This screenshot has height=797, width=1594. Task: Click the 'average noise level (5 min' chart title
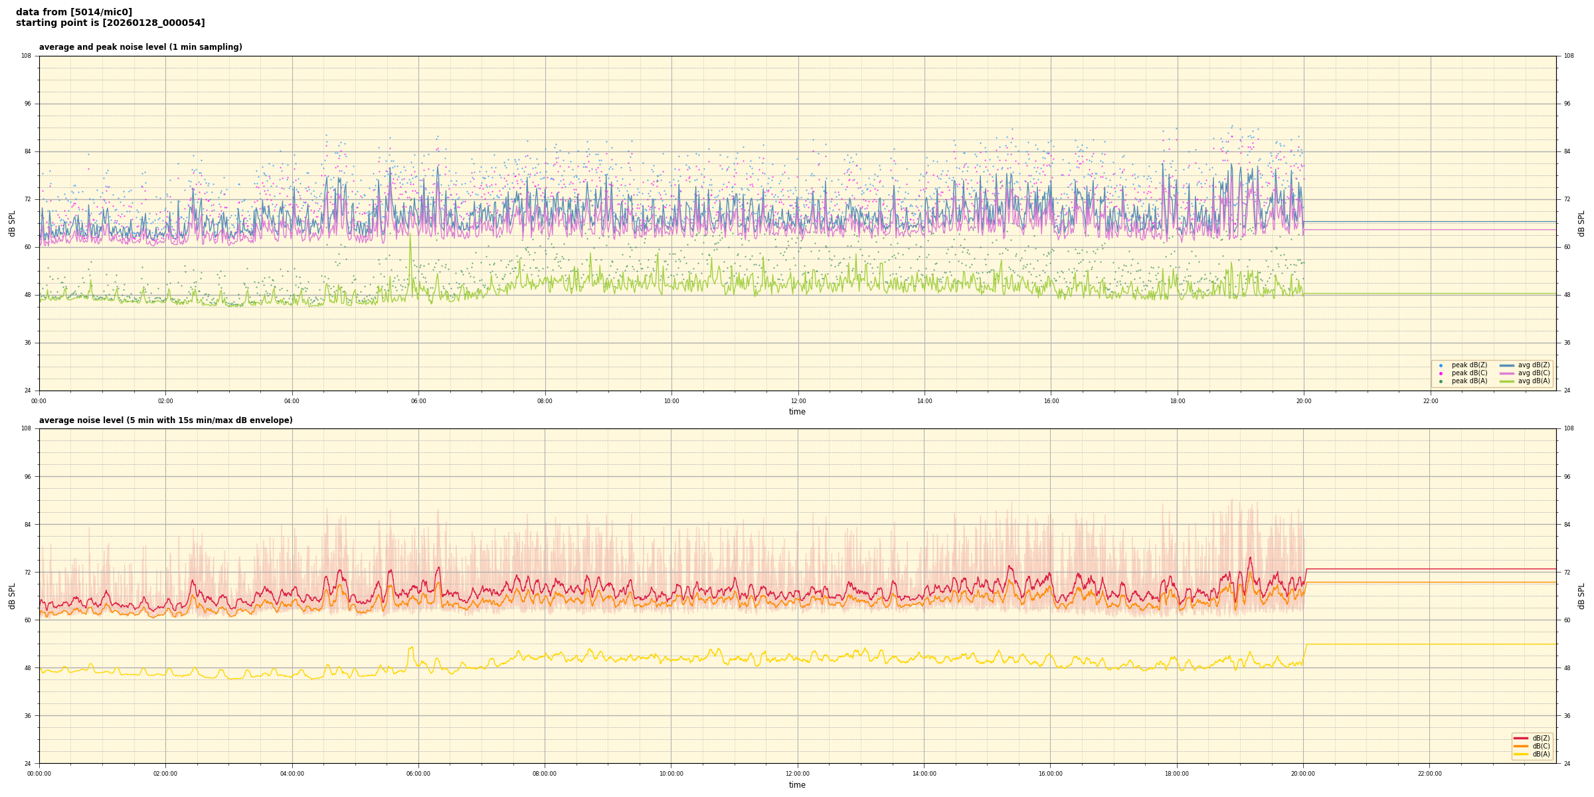(165, 420)
